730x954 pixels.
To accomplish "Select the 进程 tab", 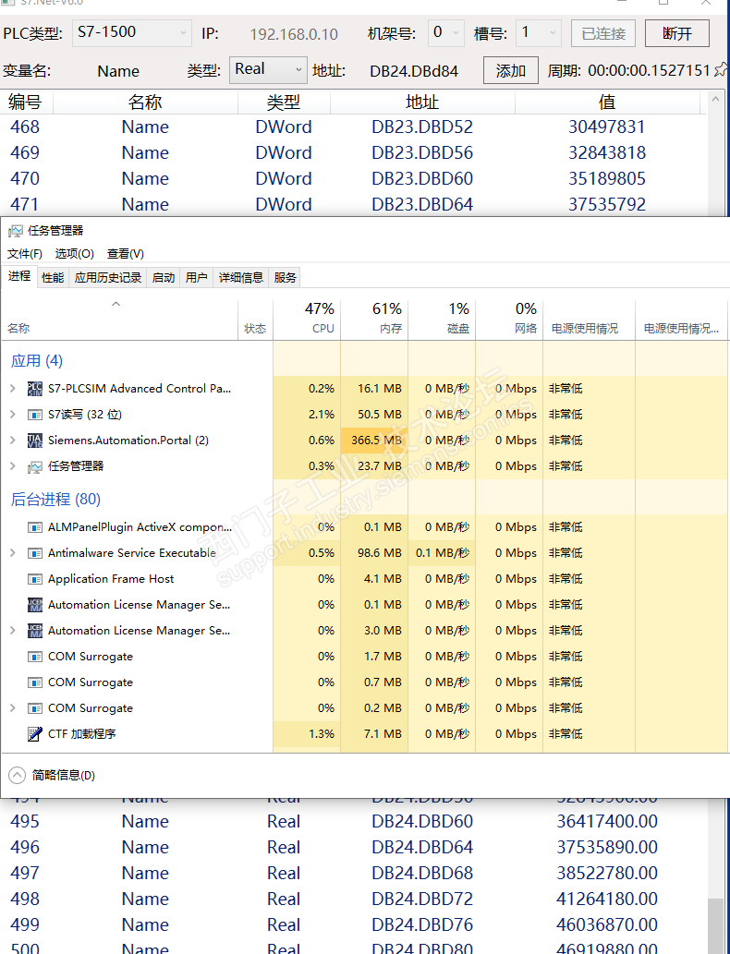I will (19, 276).
